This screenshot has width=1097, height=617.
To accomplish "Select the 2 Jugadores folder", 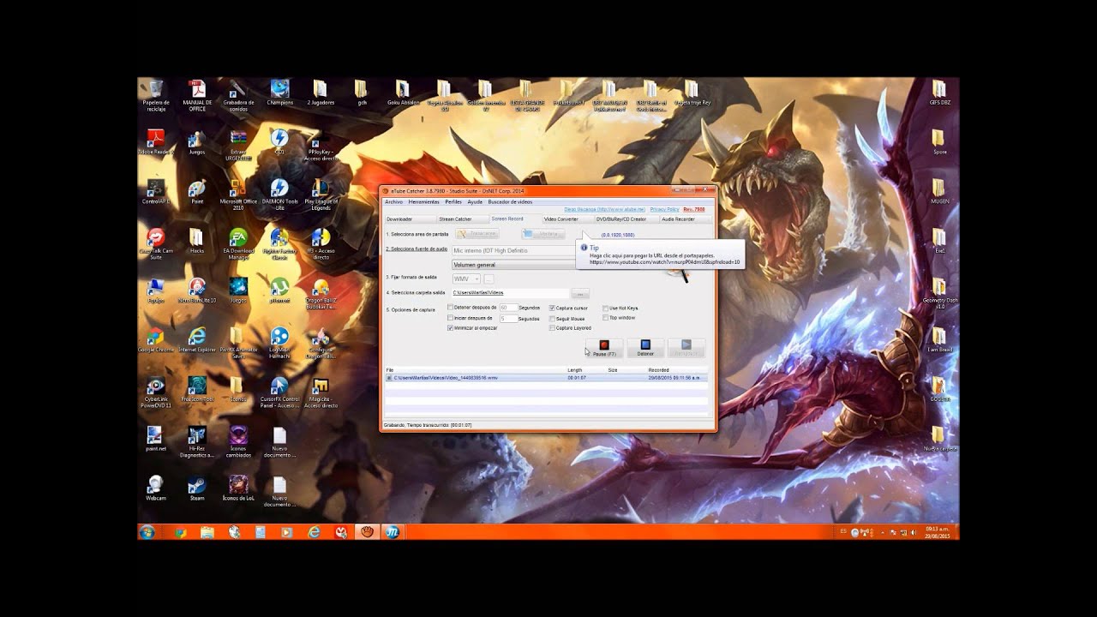I will coord(320,93).
